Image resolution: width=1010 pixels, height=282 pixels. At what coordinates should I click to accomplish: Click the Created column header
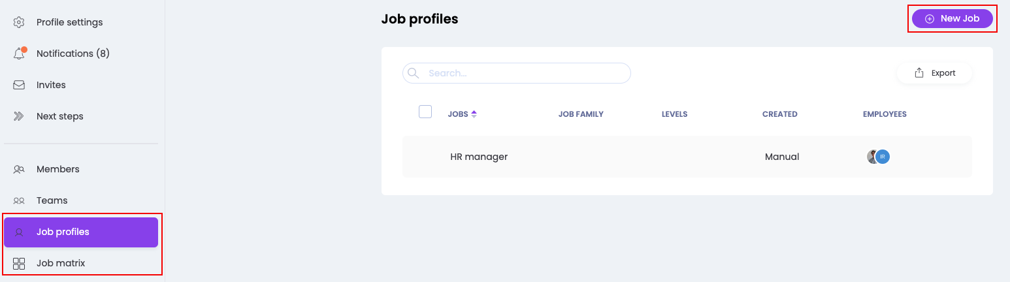pyautogui.click(x=779, y=114)
